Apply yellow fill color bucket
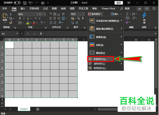Screen dimensions: 159x115 28,23
